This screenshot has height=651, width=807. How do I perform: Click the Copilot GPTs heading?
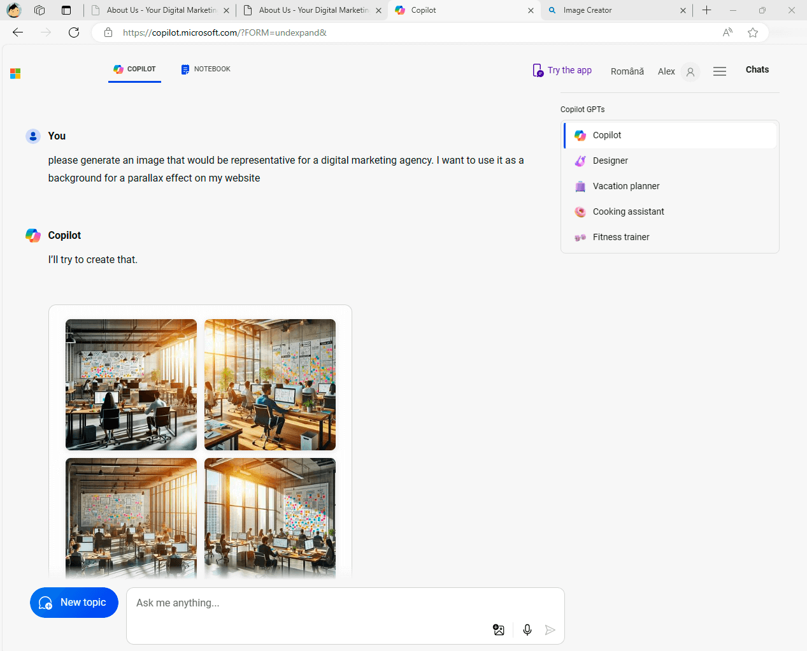pyautogui.click(x=582, y=110)
